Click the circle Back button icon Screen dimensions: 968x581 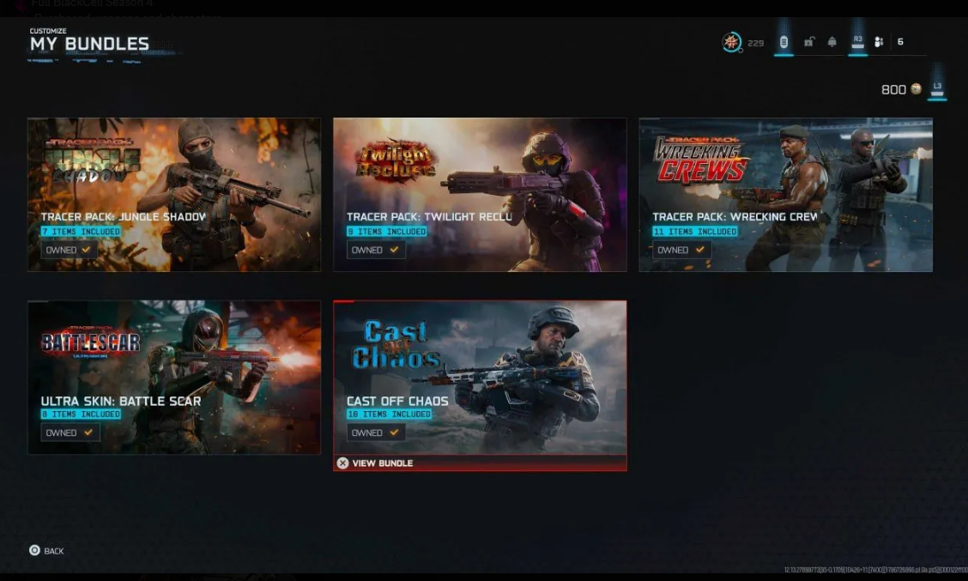34,550
